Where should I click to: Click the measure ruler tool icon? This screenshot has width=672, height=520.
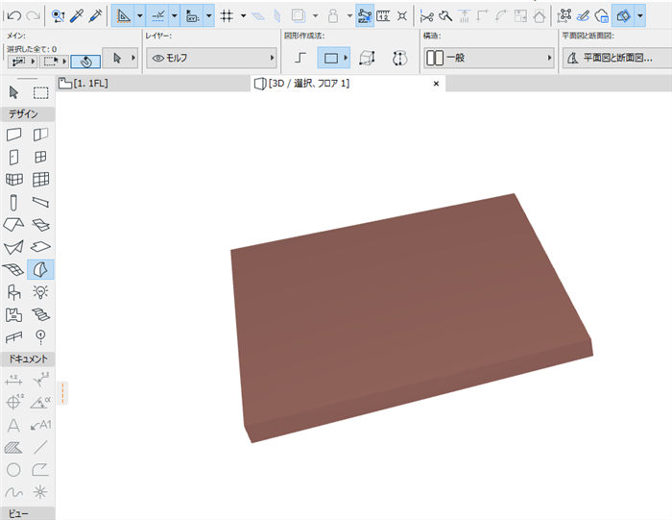coord(383,16)
